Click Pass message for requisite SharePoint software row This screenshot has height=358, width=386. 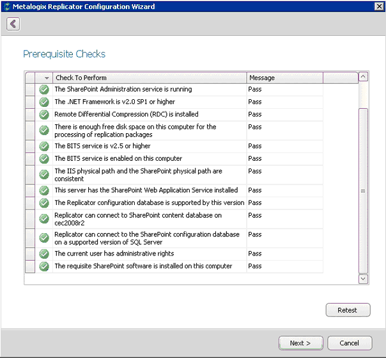click(255, 266)
